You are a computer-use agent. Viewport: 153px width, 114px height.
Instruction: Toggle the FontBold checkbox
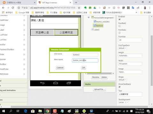(x=120, y=26)
